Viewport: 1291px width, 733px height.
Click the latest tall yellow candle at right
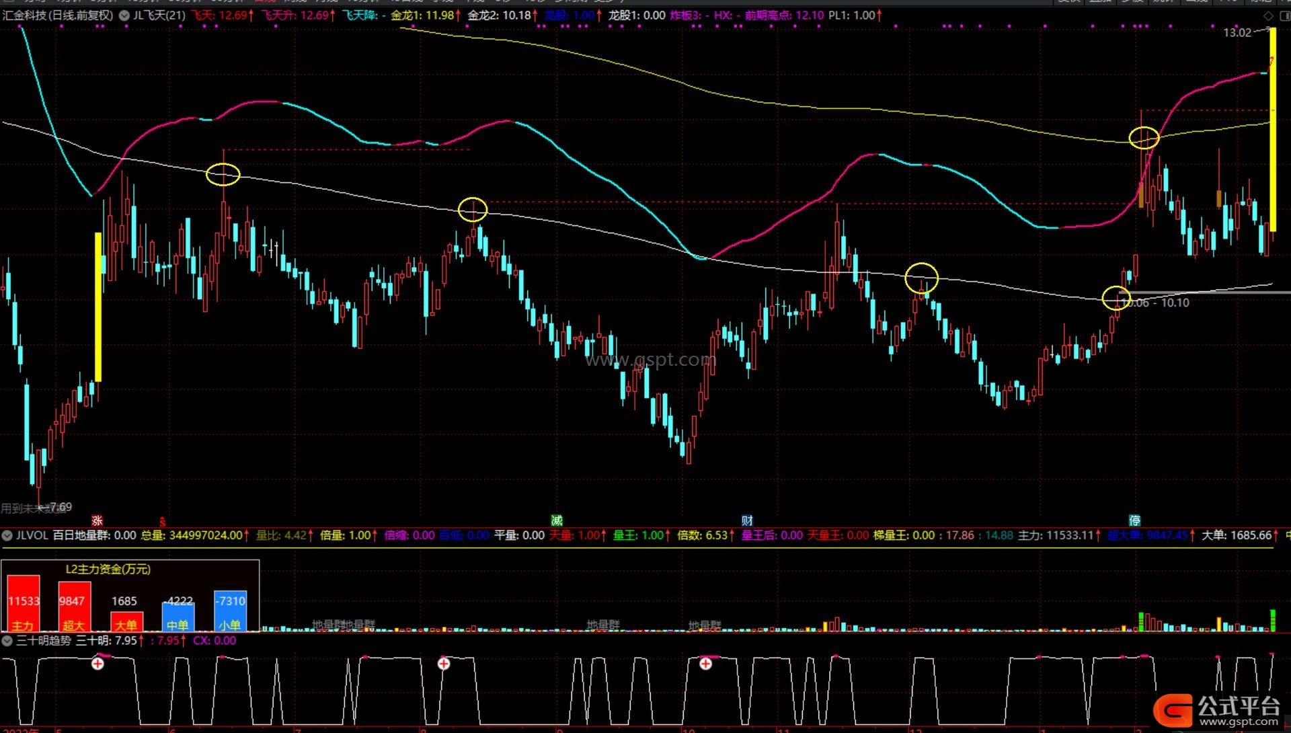point(1273,130)
